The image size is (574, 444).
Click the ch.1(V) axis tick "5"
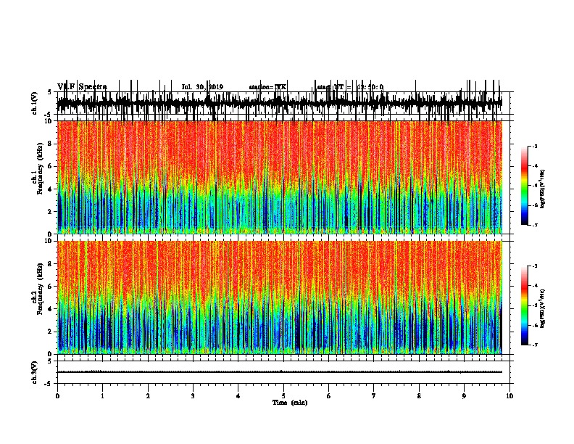(x=50, y=92)
